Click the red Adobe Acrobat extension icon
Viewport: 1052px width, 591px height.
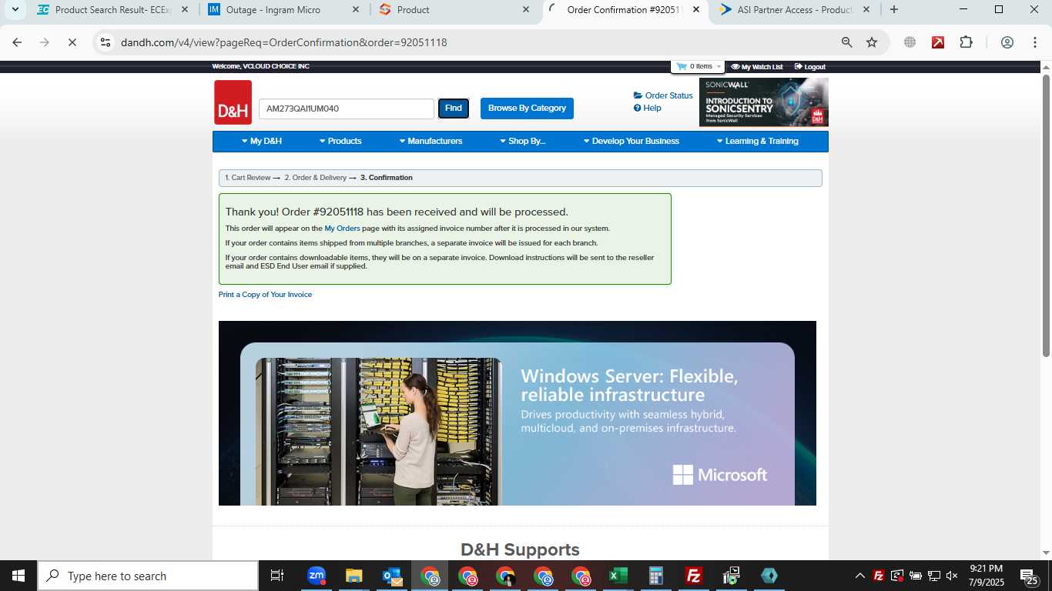[938, 42]
